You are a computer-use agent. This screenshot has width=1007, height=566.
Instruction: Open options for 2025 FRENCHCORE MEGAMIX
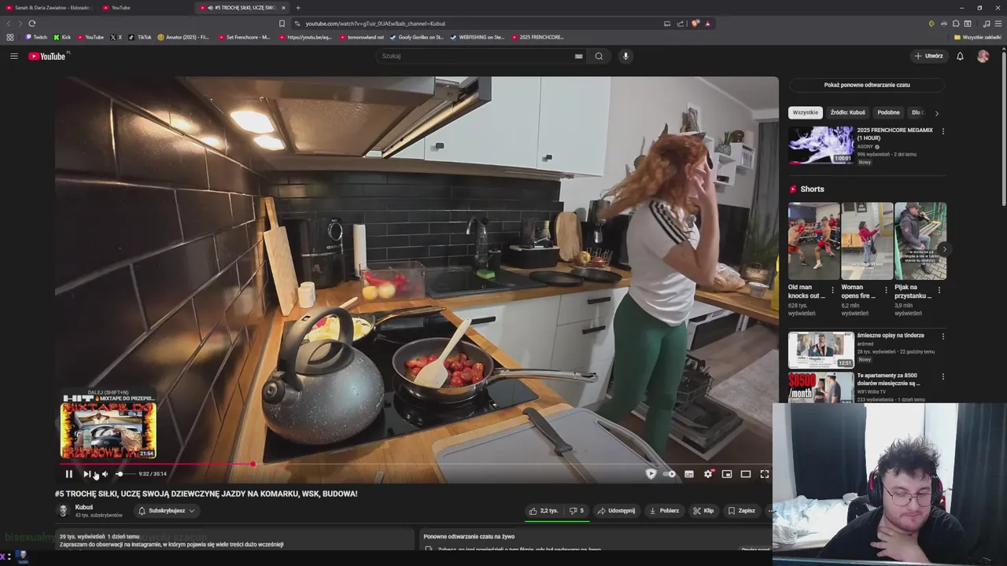942,131
